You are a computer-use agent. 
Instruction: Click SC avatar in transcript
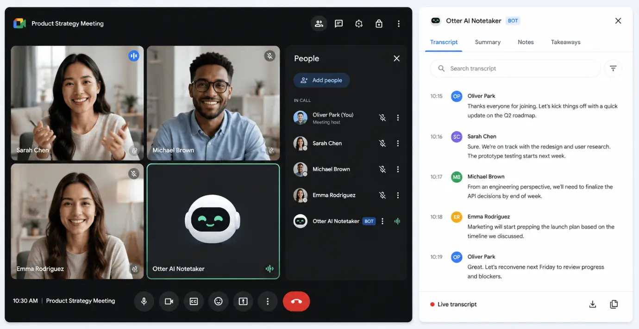pyautogui.click(x=457, y=137)
